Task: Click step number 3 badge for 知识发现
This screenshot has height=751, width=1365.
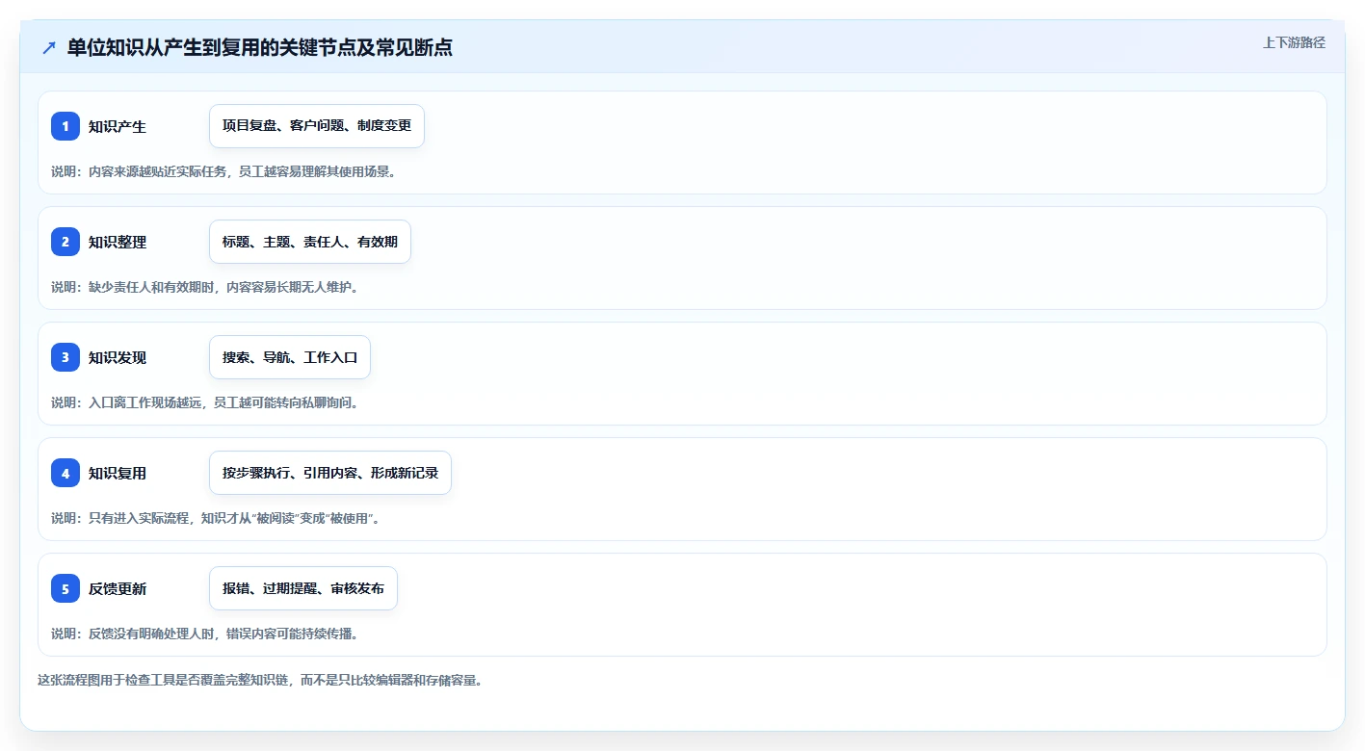Action: pos(66,357)
